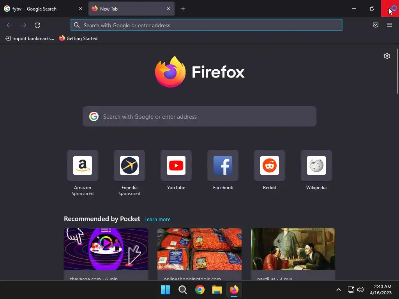Restore down the Firefox window
Viewport: 399px width, 299px height.
[372, 9]
